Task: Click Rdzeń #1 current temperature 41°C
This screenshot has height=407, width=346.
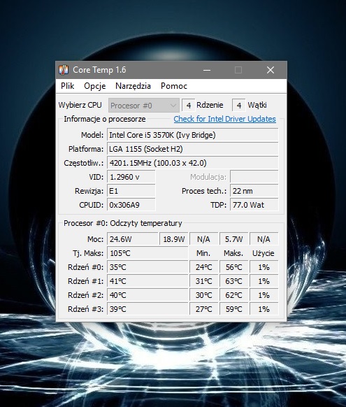Action: coord(147,281)
